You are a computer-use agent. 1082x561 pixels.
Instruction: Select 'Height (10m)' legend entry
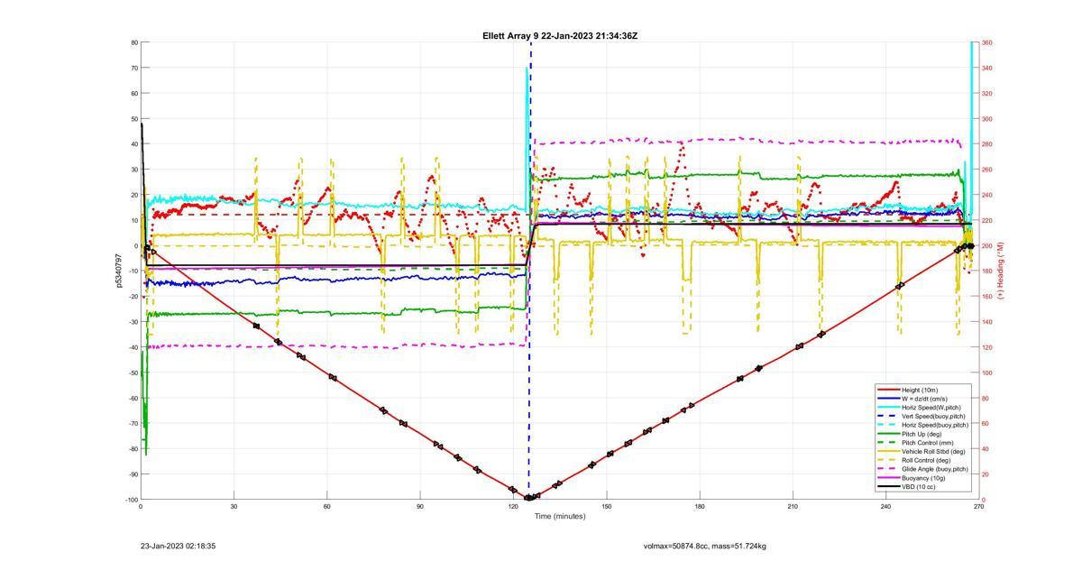pos(922,391)
